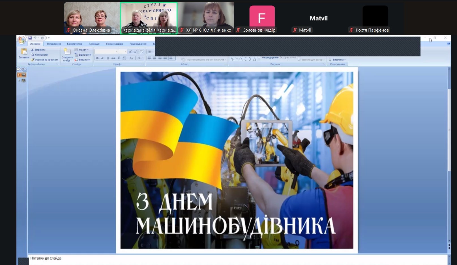Open the Анімація ribbon tab
The image size is (457, 265).
pyautogui.click(x=94, y=44)
